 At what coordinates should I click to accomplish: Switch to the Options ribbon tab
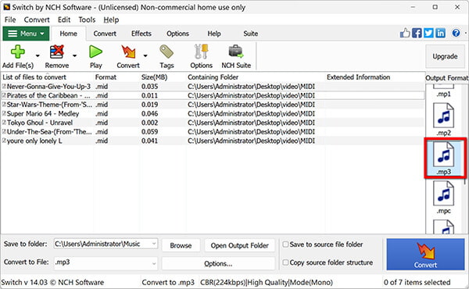pos(177,34)
